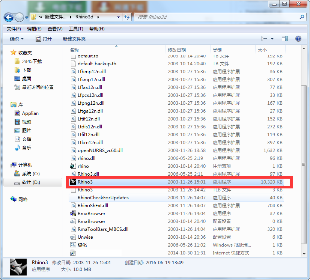This screenshot has width=310, height=280.
Task: Click the Back navigation arrow
Action: [9, 17]
